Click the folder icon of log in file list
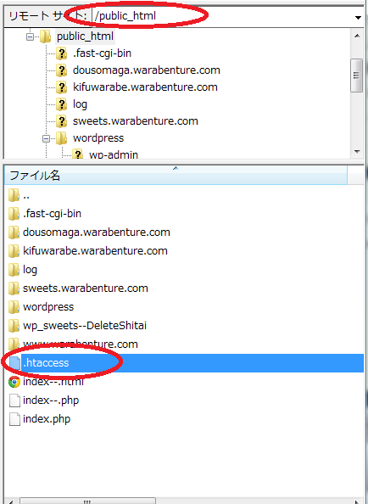Screen dimensions: 368x504 pyautogui.click(x=14, y=270)
